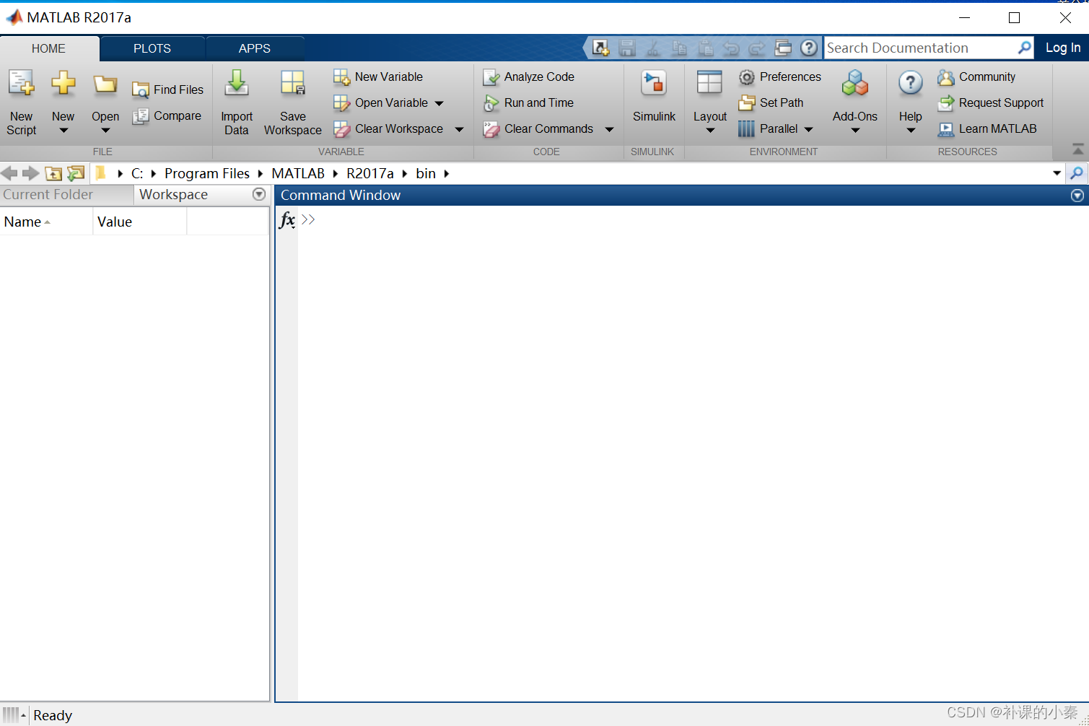The height and width of the screenshot is (726, 1089).
Task: Click the forward navigation arrow
Action: coord(30,173)
